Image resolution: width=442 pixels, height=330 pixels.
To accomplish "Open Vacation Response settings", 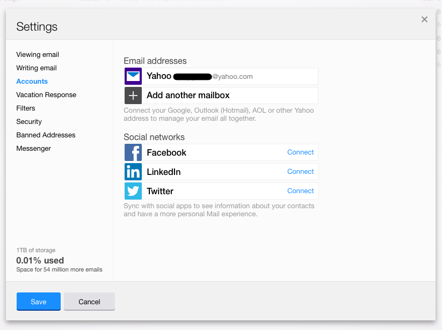I will click(x=46, y=95).
